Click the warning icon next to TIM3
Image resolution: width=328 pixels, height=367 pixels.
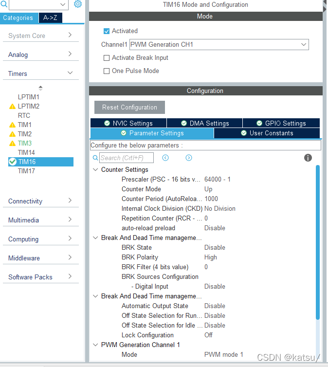pos(12,143)
